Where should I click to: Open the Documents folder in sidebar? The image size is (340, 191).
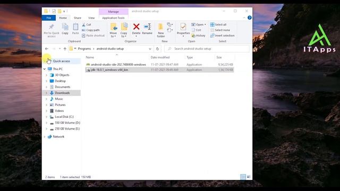(63, 87)
